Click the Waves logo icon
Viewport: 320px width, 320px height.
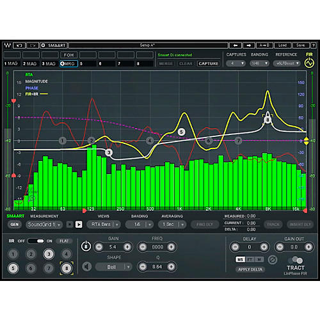coord(8,45)
